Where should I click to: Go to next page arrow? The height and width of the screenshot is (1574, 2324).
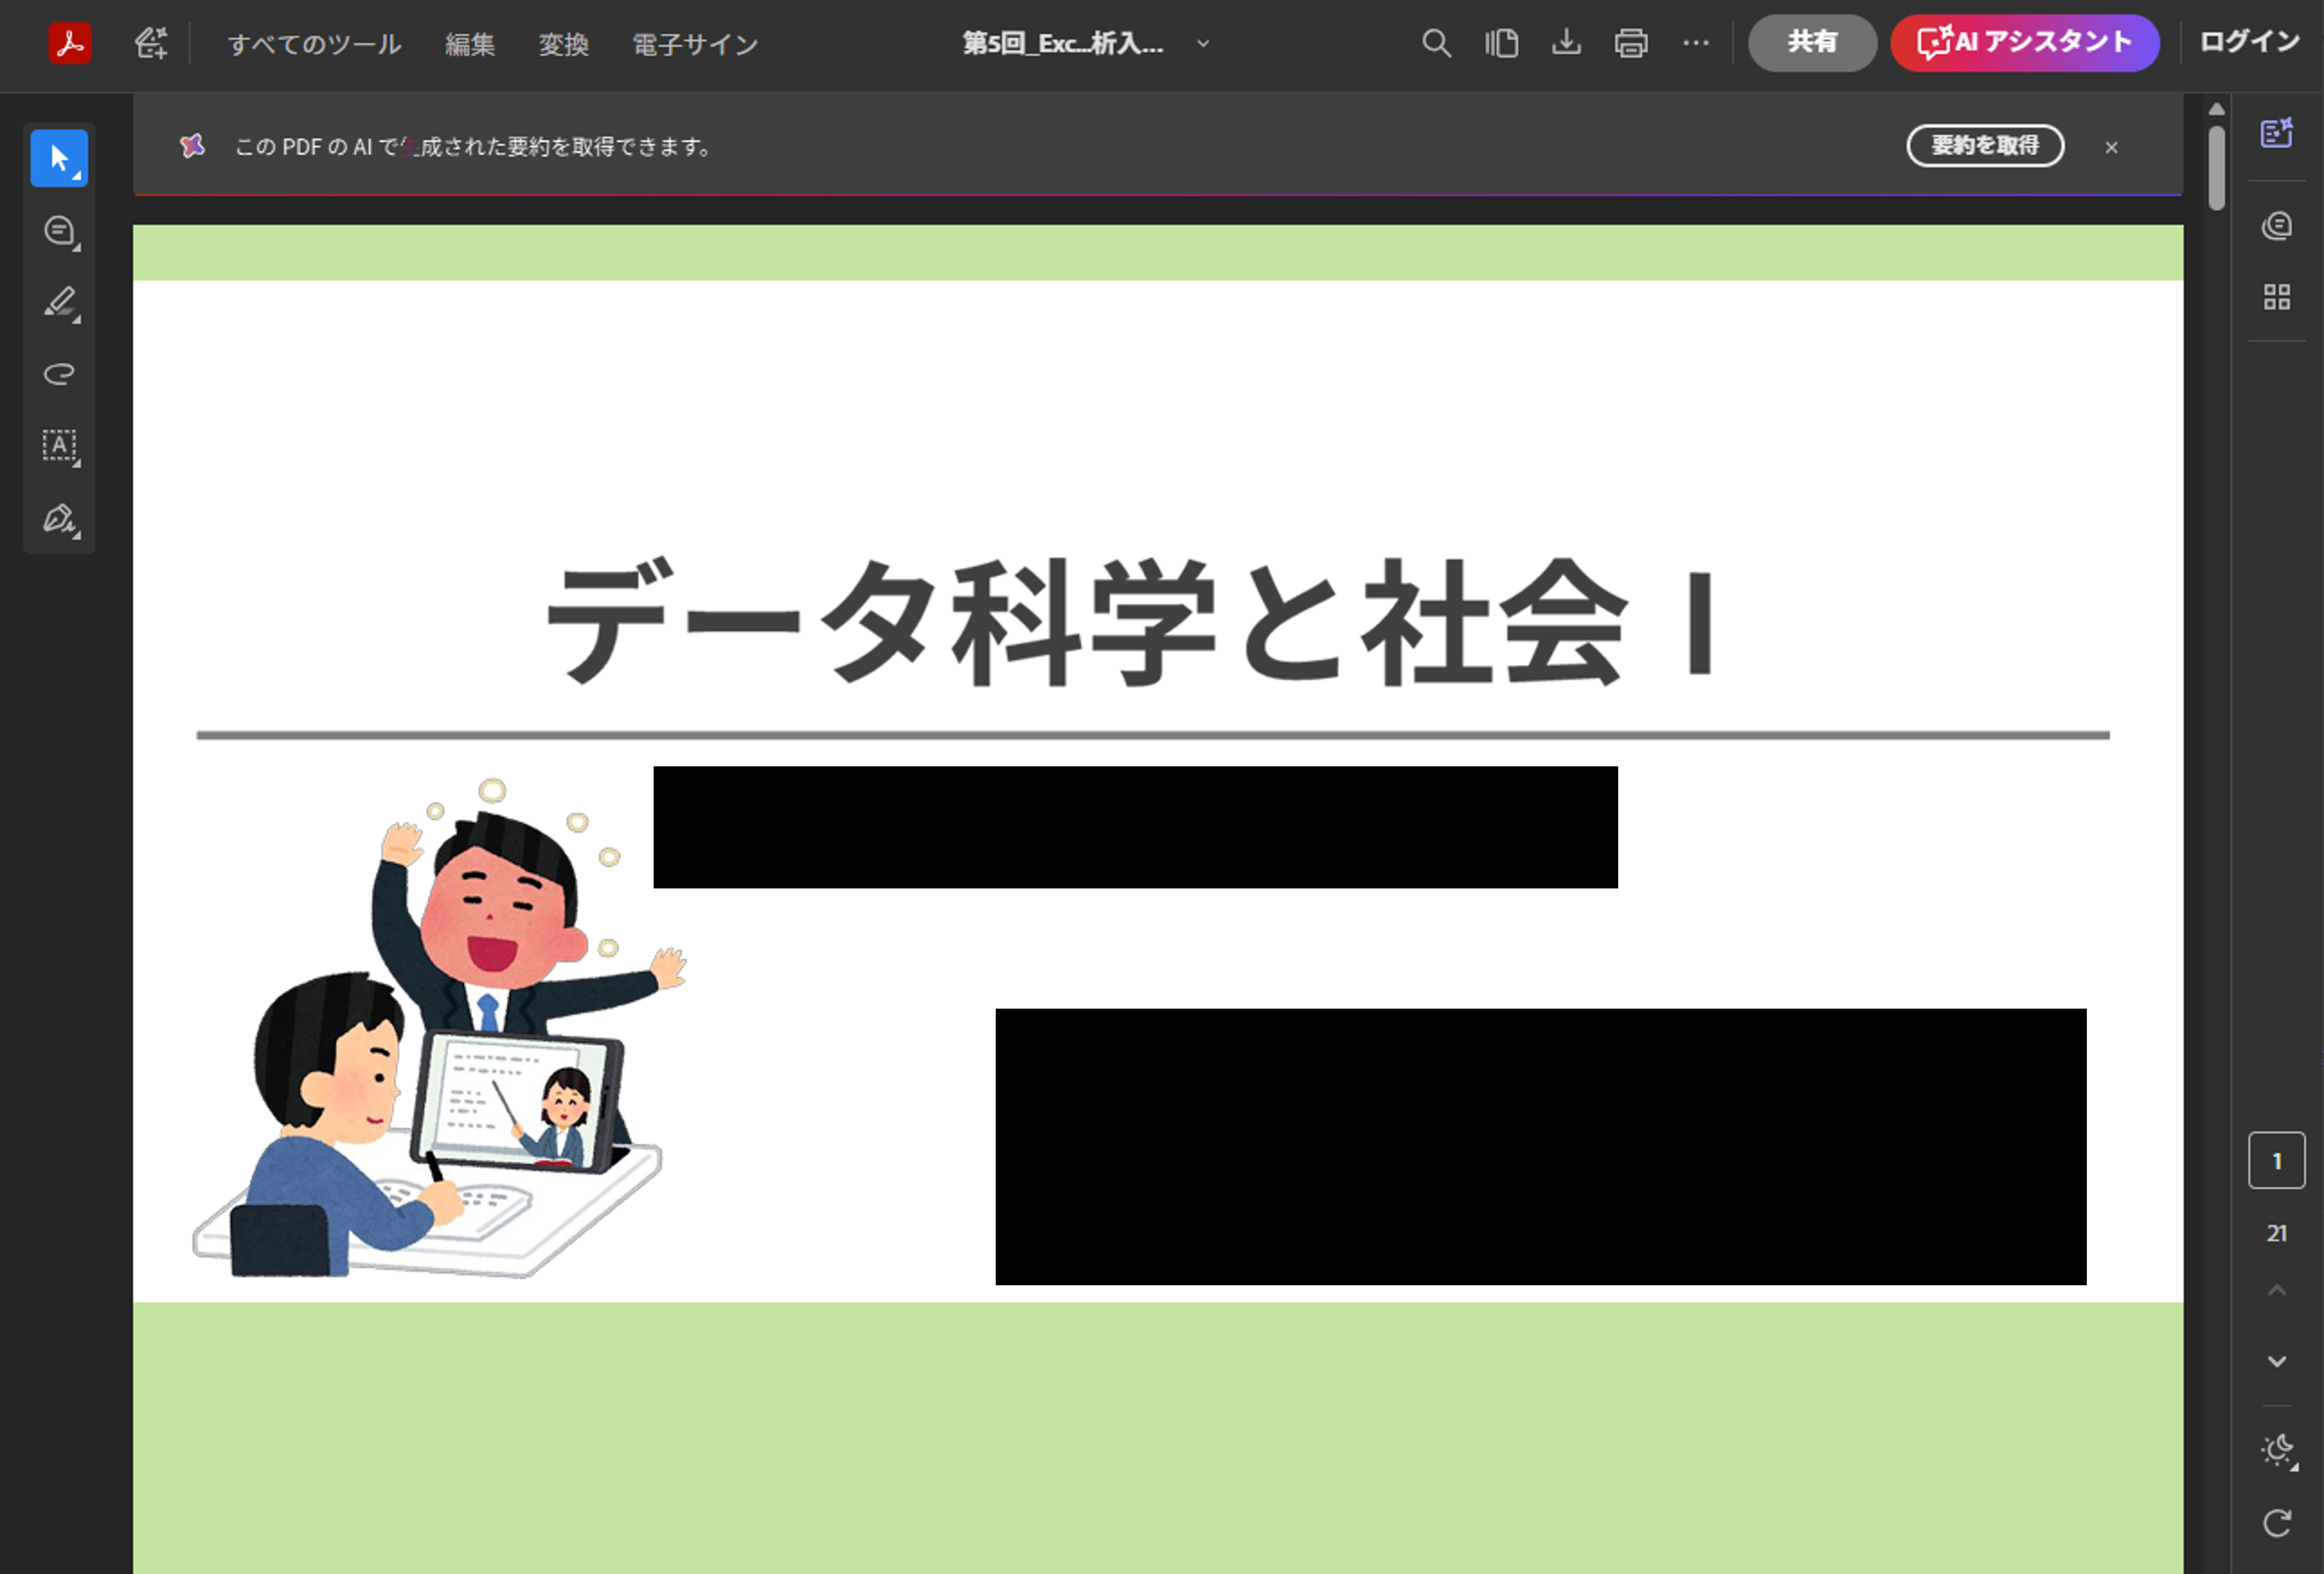tap(2276, 1361)
